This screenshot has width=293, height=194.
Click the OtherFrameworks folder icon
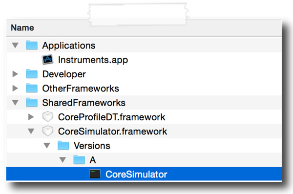(x=32, y=88)
